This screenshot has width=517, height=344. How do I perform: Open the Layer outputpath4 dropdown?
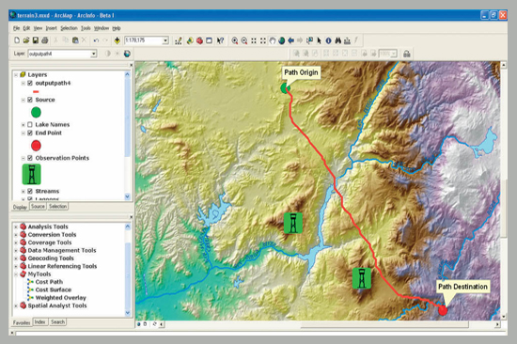point(94,54)
